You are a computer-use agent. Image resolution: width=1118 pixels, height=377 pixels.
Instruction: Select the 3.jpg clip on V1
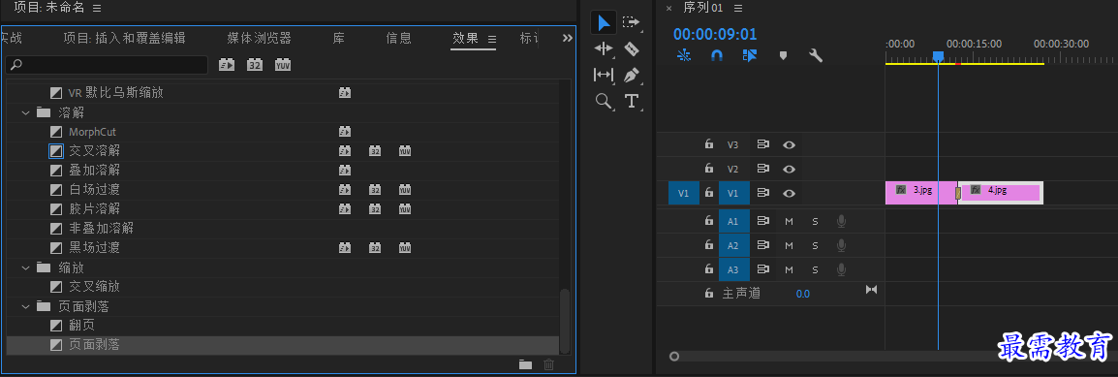pyautogui.click(x=921, y=193)
